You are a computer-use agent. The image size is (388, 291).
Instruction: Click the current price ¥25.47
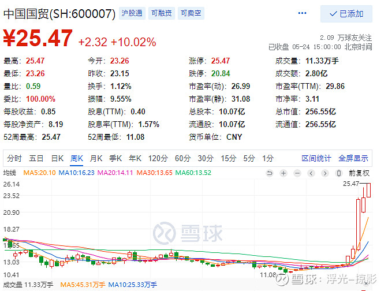coord(38,38)
